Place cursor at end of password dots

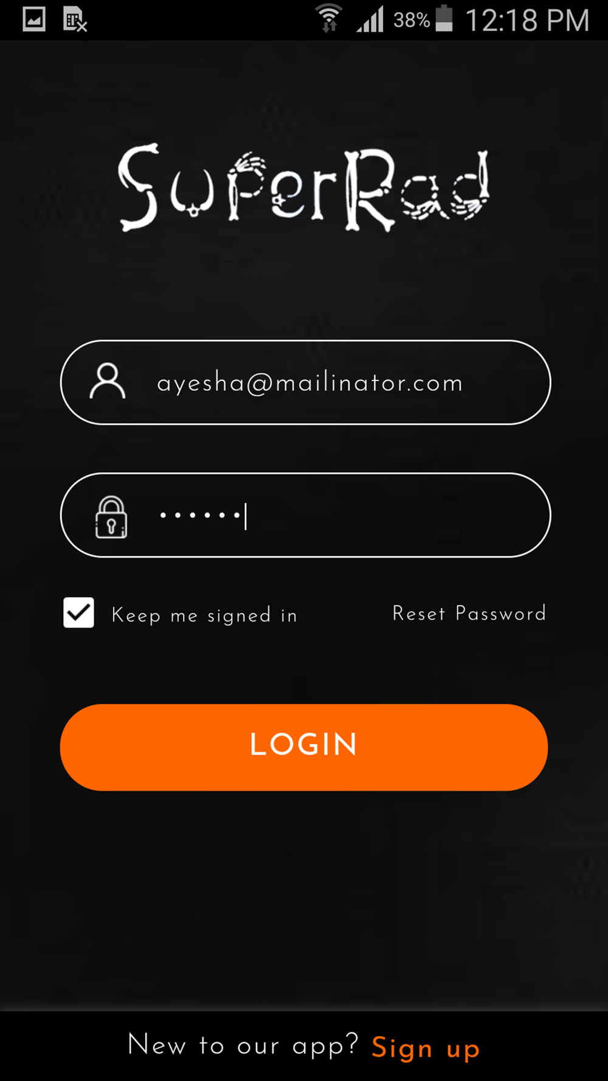click(x=246, y=516)
